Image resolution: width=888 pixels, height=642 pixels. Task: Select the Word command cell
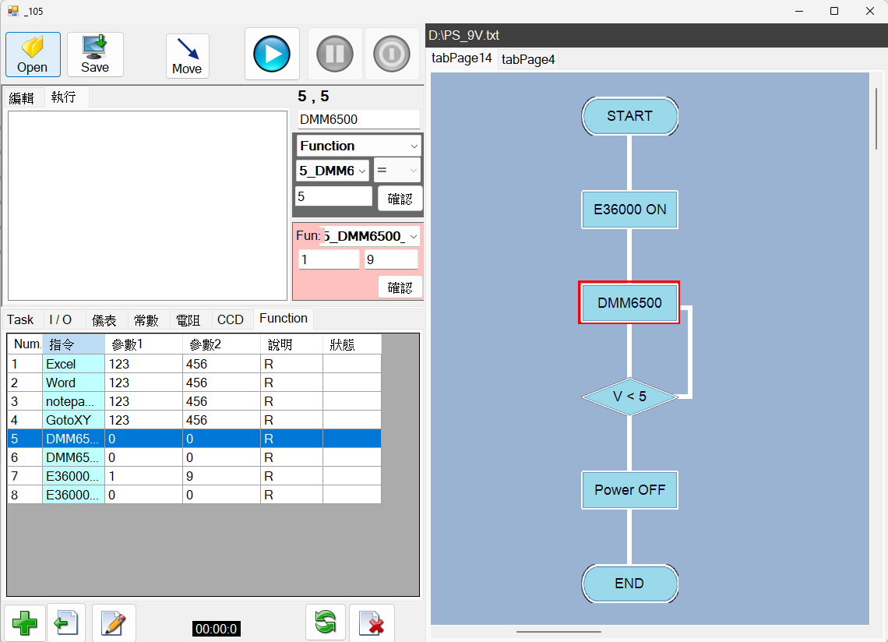pos(74,383)
